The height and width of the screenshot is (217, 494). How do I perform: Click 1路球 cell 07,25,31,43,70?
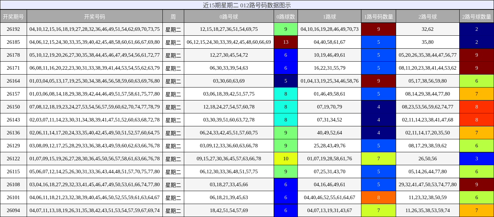tap(329, 171)
